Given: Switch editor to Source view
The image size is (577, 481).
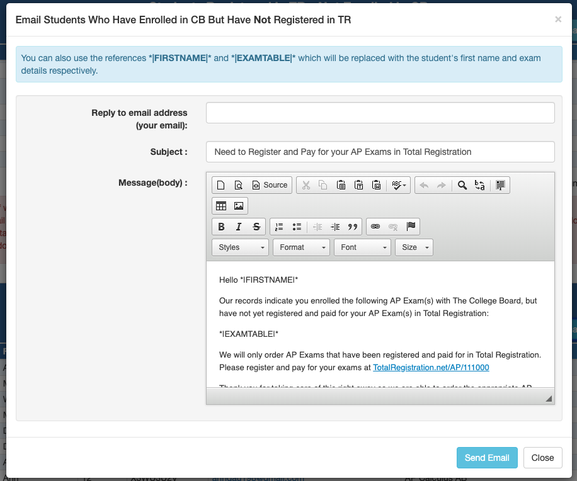Looking at the screenshot, I should click(x=270, y=185).
